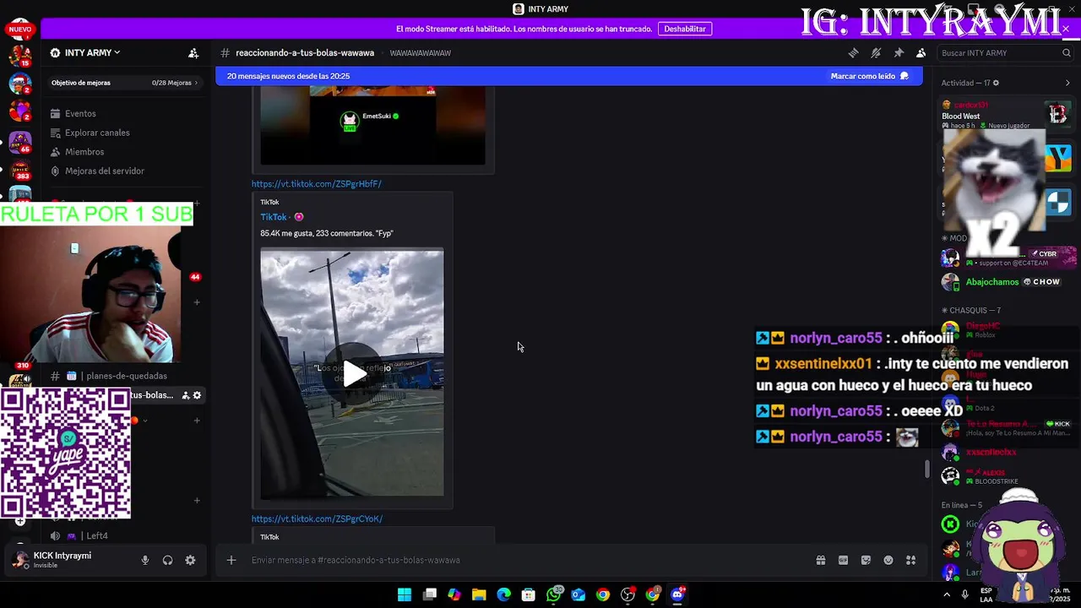Click the 20 mensajes nuevos banner
The image size is (1081, 608).
click(x=568, y=76)
